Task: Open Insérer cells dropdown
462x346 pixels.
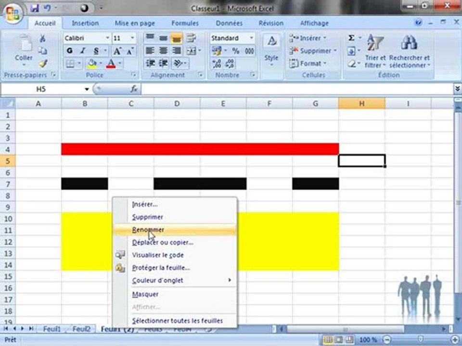Action: [x=308, y=38]
